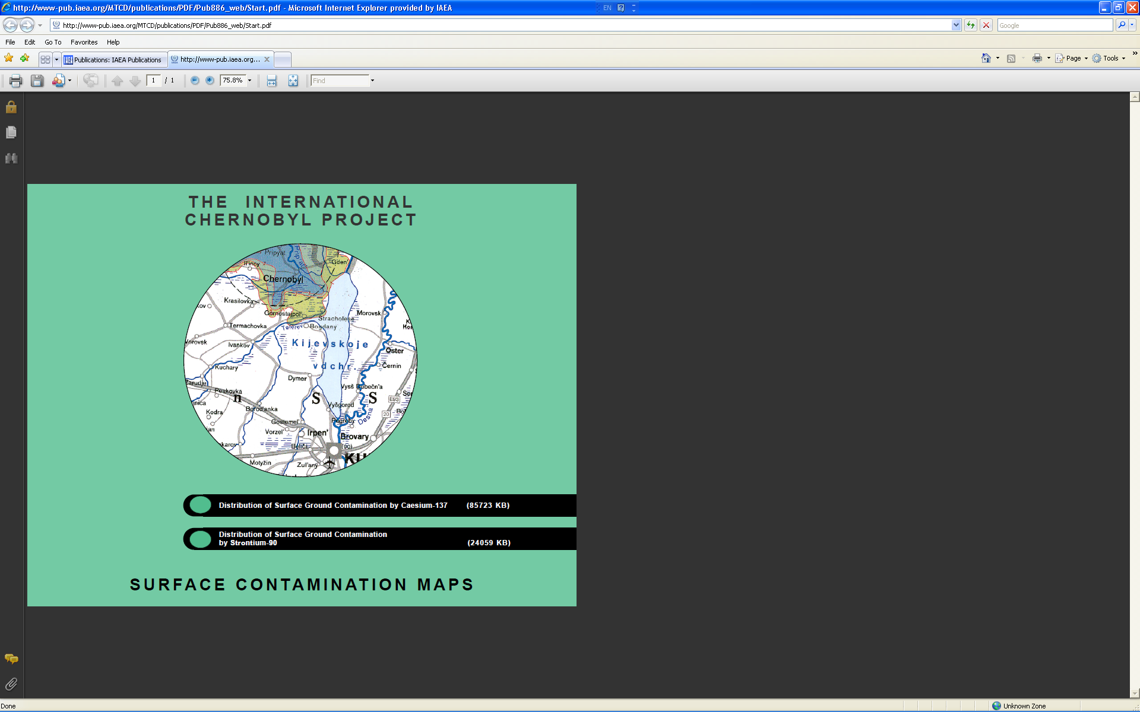Open Attachments paperclip panel
This screenshot has height=712, width=1140.
click(x=11, y=684)
